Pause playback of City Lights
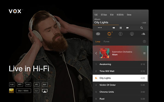Viewport: 164px width, 102px height. click(x=121, y=28)
